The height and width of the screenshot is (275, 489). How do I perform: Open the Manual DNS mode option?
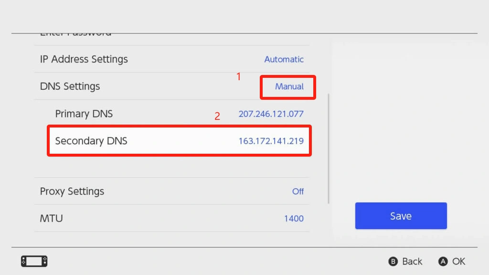pyautogui.click(x=289, y=86)
